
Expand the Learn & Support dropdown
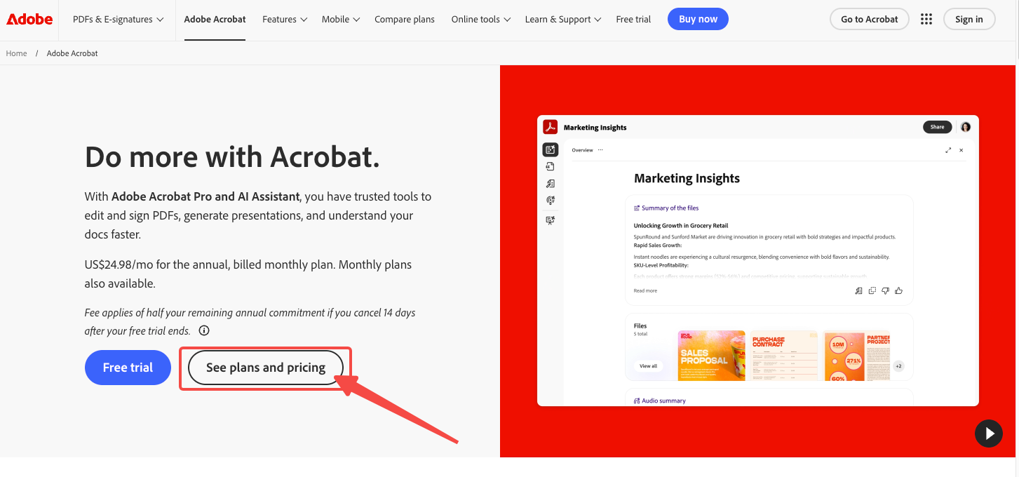click(563, 20)
